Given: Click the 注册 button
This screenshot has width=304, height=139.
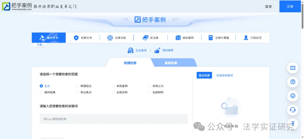Looking at the screenshot, I should click(290, 6).
